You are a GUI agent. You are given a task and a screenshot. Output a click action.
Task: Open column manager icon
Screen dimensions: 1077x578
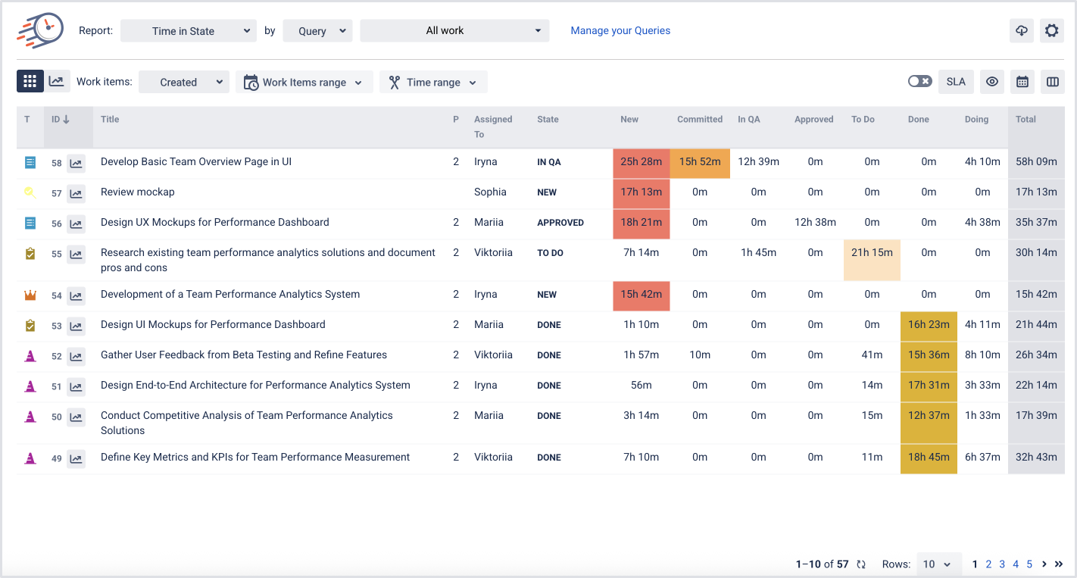click(x=1051, y=82)
